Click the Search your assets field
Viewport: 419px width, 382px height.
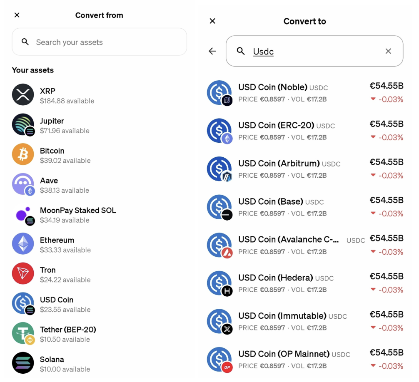pos(100,42)
